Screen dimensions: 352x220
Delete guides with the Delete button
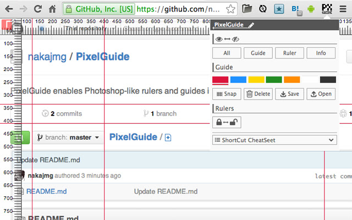click(x=258, y=94)
